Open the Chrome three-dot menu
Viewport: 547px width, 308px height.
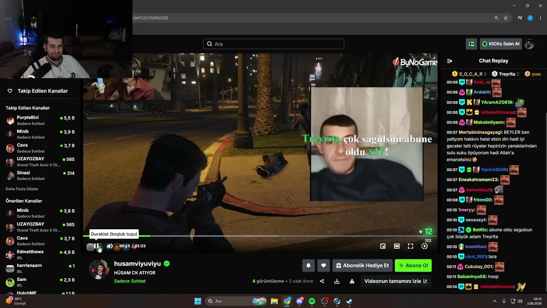[x=541, y=18]
